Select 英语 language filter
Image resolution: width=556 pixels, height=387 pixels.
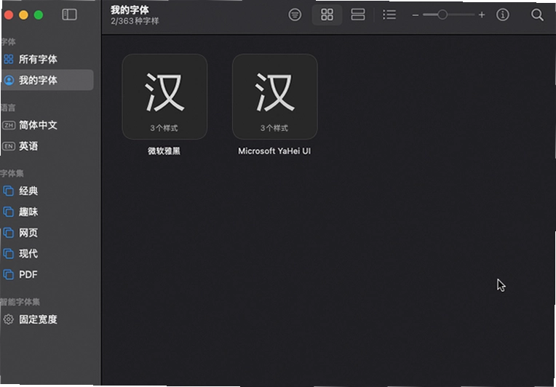[x=47, y=146]
